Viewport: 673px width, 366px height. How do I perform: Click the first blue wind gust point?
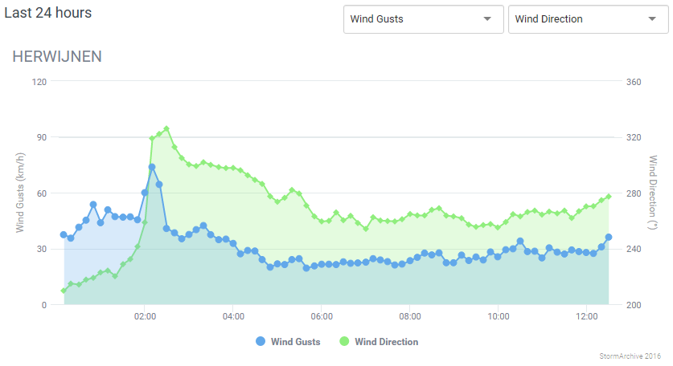[64, 234]
